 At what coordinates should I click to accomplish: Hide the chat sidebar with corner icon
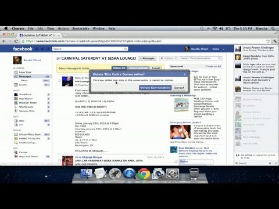point(276,163)
